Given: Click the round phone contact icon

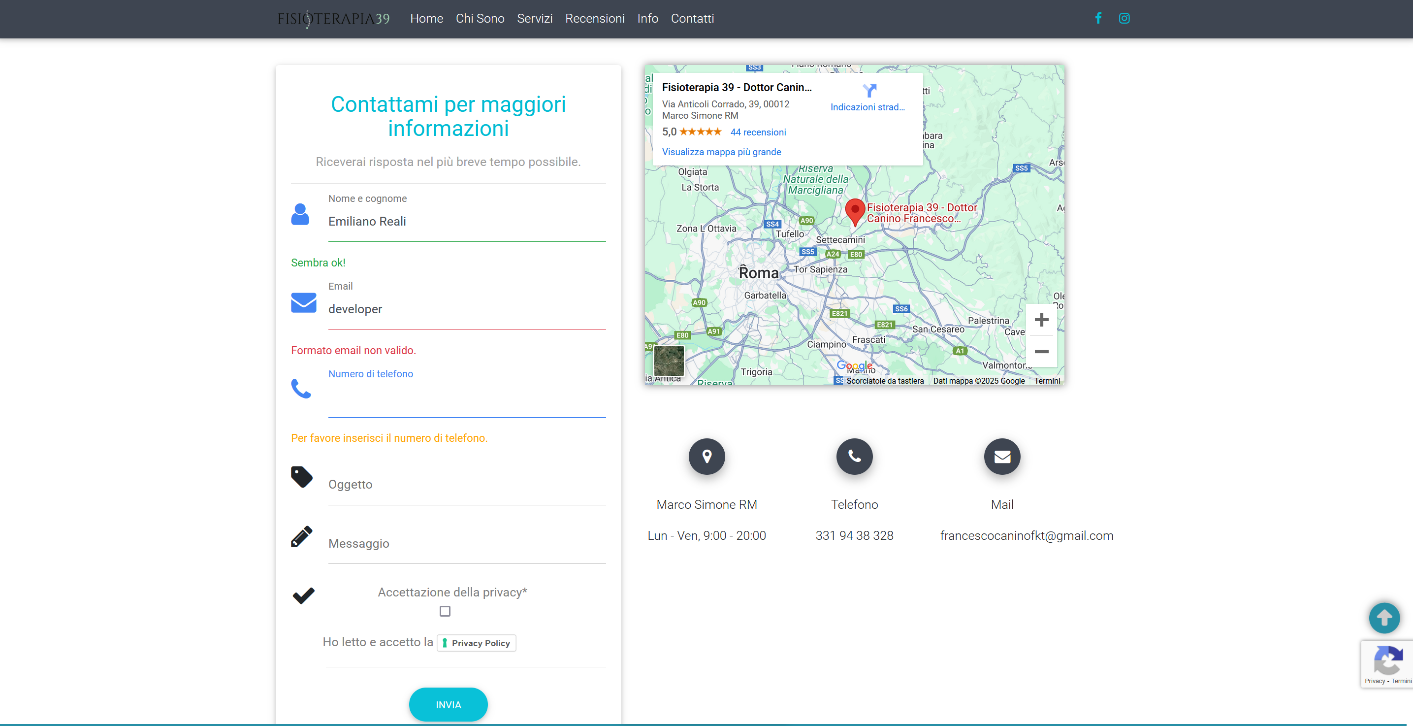Looking at the screenshot, I should click(x=854, y=457).
